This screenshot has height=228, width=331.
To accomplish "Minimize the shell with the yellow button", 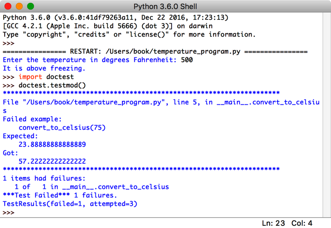I will point(19,6).
